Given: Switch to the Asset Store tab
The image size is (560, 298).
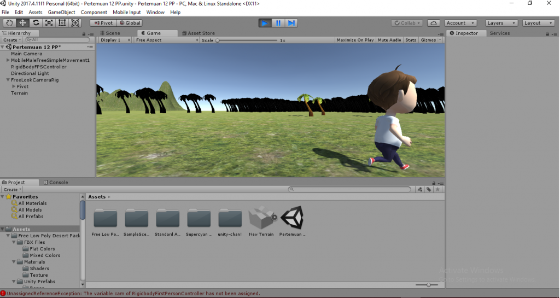Looking at the screenshot, I should click(x=199, y=33).
